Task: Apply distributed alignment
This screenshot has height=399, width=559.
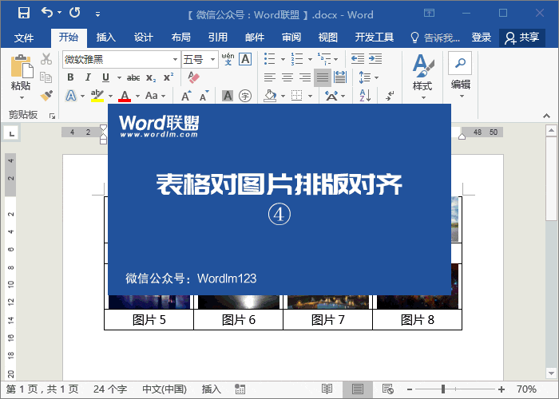Action: coord(339,77)
